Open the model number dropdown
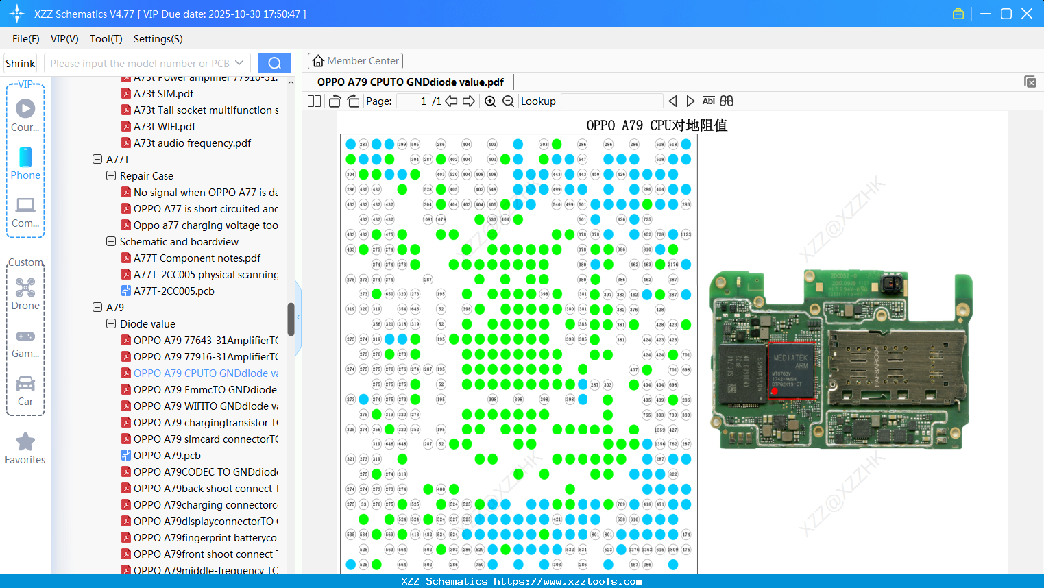 (239, 63)
